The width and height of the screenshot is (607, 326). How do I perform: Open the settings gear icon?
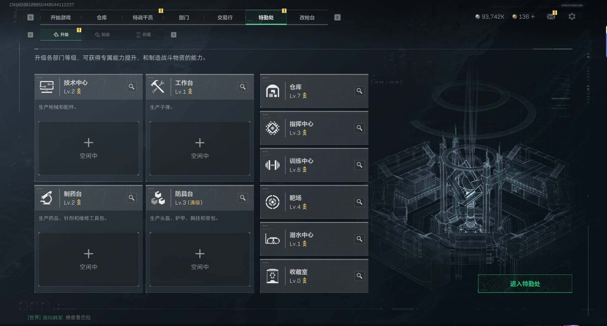pos(572,16)
